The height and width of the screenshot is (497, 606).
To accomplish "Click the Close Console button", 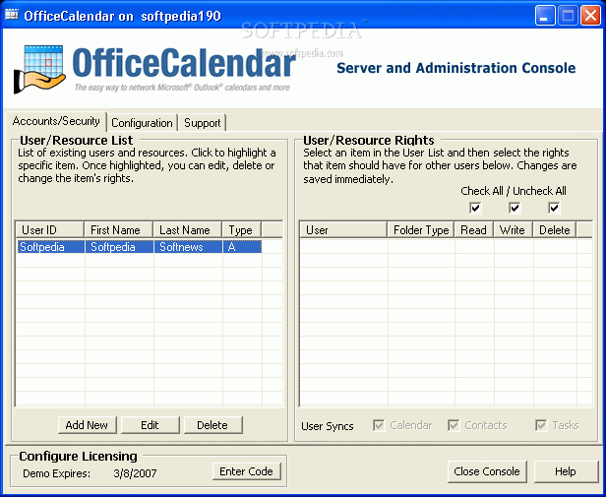I will (487, 471).
